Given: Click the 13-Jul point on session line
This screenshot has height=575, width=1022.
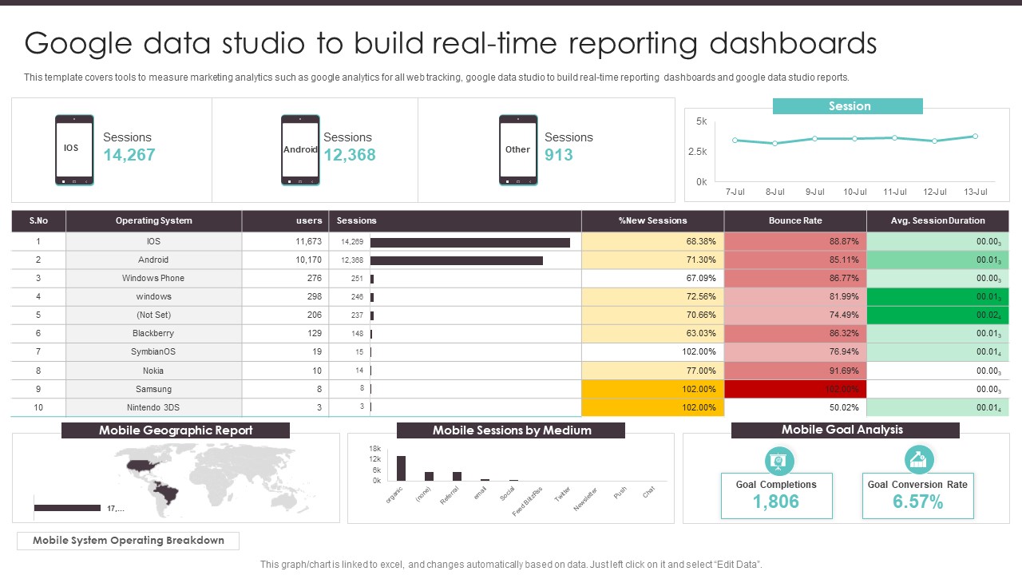Looking at the screenshot, I should coord(975,137).
